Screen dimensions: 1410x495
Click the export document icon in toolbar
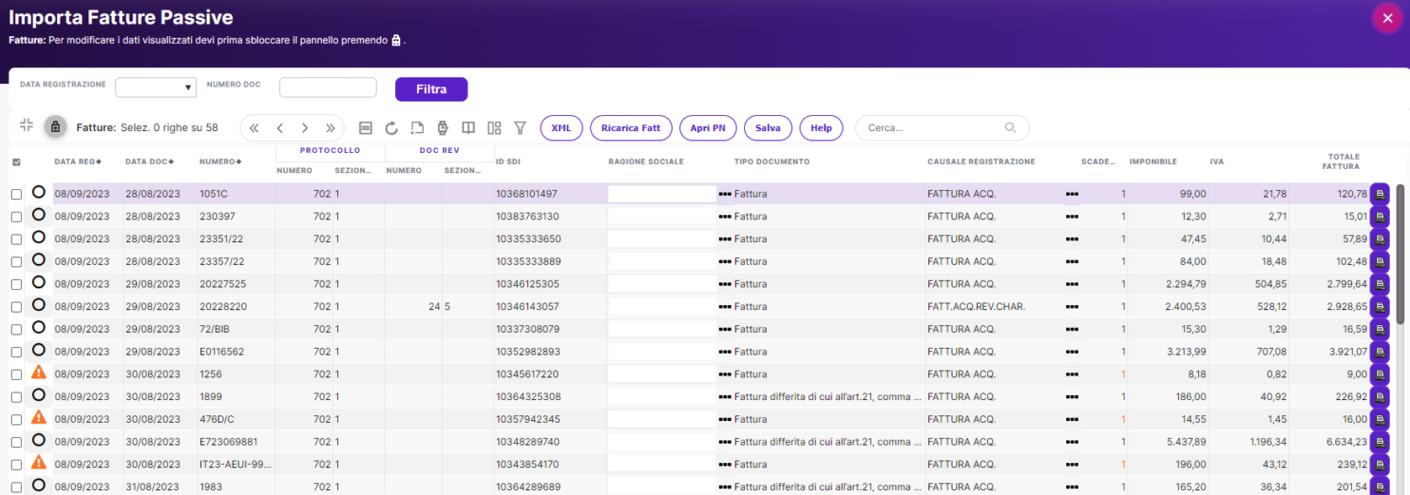point(417,128)
